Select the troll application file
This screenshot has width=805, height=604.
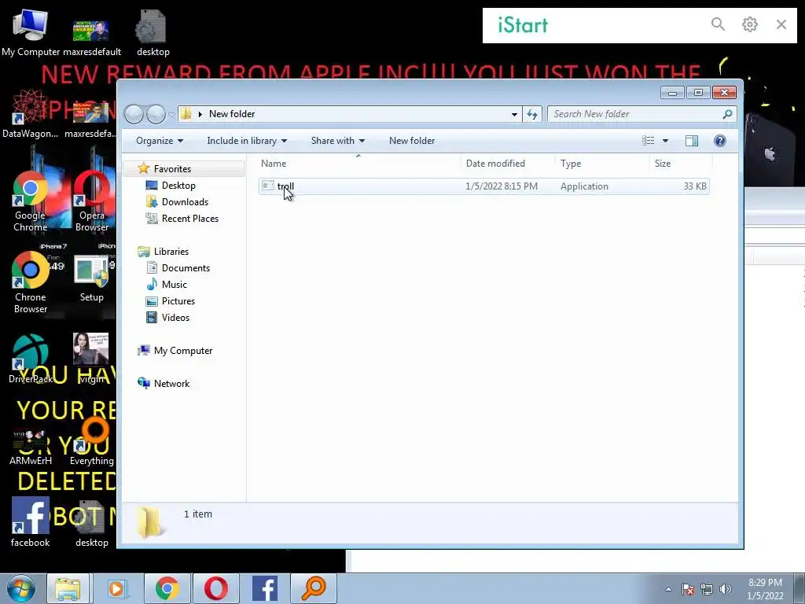[x=483, y=186]
